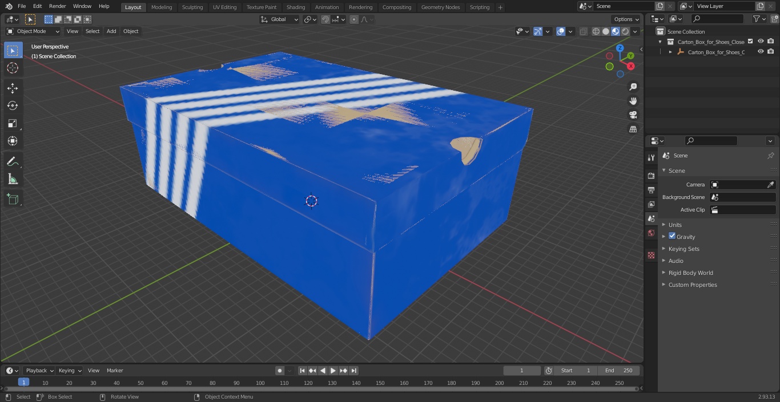Open the View Layer properties tab

point(651,204)
